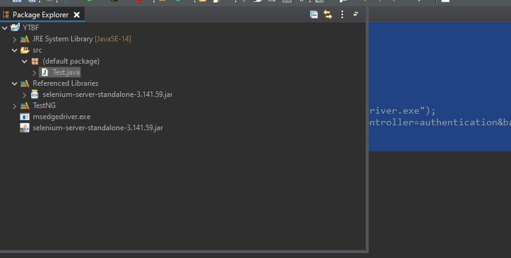Image resolution: width=511 pixels, height=258 pixels.
Task: Click editor line ending with river.exe");
Action: click(403, 110)
